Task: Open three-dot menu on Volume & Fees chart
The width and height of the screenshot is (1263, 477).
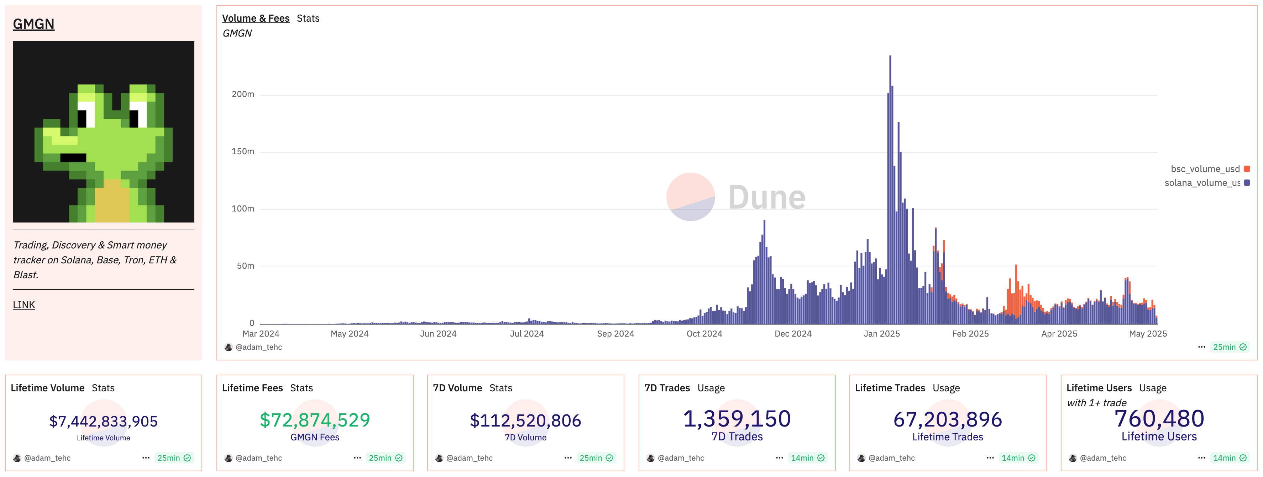Action: [1201, 347]
